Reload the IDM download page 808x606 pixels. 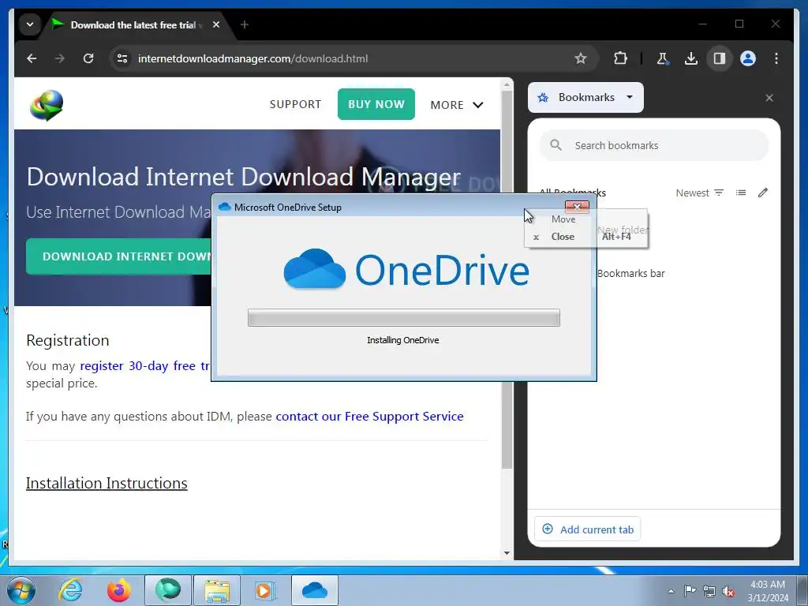pyautogui.click(x=88, y=58)
